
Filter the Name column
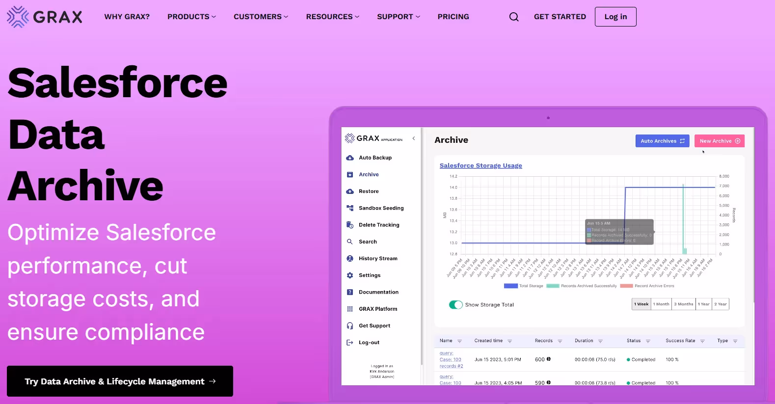tap(460, 341)
